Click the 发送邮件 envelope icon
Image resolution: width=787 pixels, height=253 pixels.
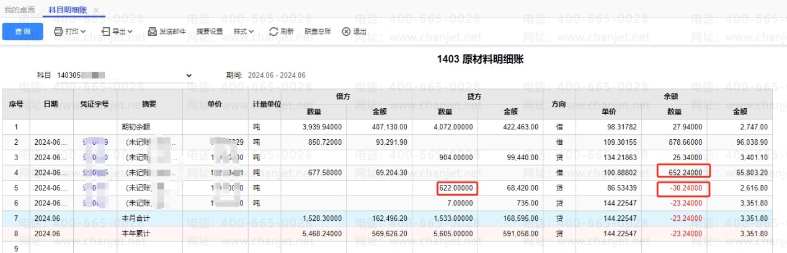(x=153, y=31)
